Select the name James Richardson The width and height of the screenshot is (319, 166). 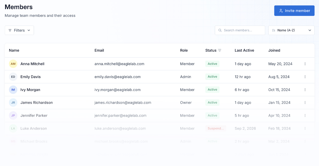click(37, 102)
